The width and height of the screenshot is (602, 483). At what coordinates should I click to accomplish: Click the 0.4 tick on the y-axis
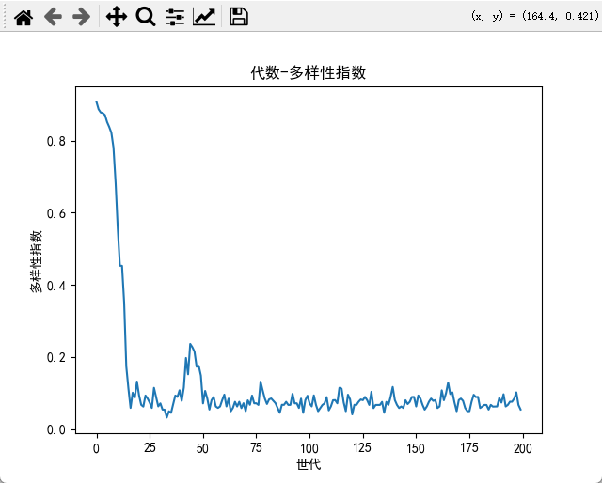(55, 286)
